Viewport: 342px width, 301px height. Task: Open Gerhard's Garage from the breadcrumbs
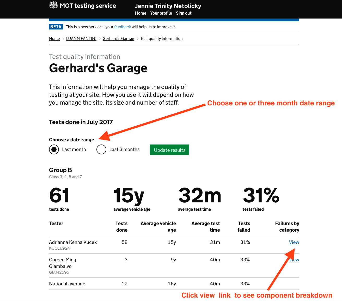118,38
